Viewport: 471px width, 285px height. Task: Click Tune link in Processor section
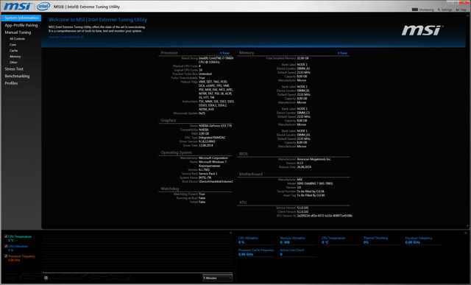(224, 53)
